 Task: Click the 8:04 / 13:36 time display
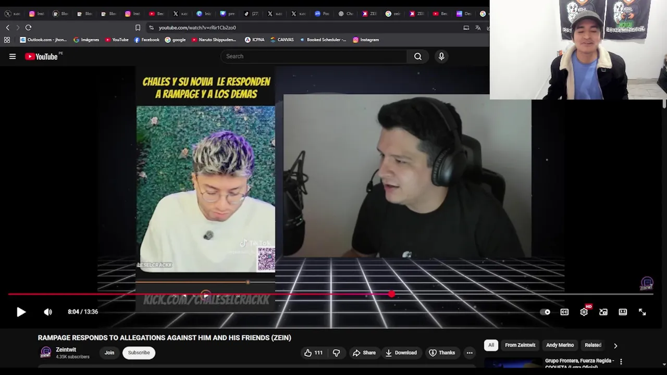pos(83,312)
